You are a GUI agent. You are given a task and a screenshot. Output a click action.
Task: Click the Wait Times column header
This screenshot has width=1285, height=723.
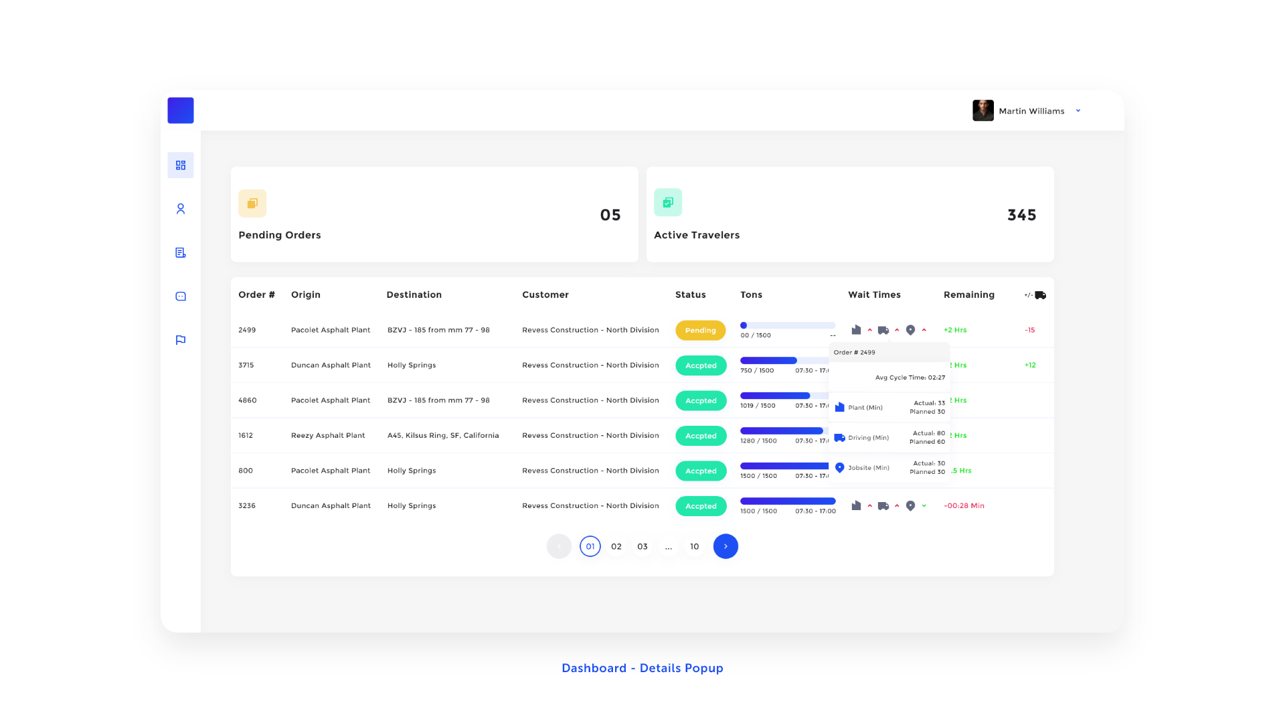[x=874, y=295]
